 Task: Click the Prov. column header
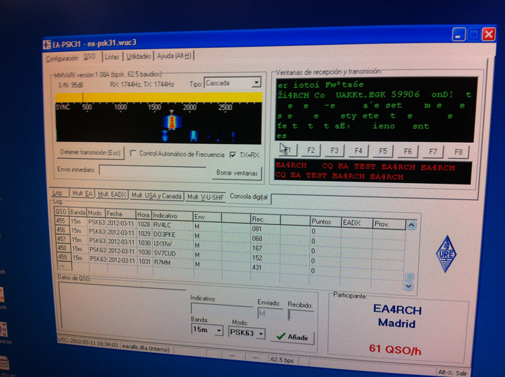tap(389, 224)
